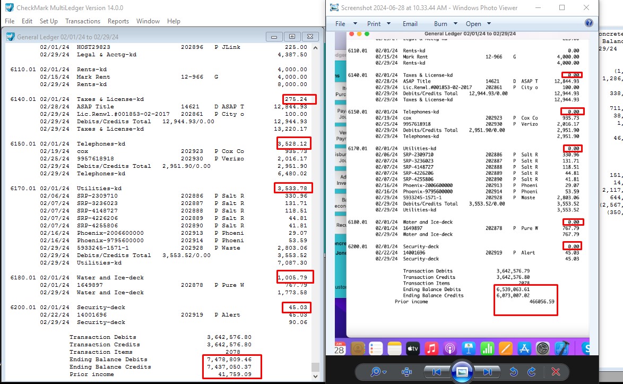Expand the Open dropdown in Photo Viewer

pyautogui.click(x=478, y=24)
